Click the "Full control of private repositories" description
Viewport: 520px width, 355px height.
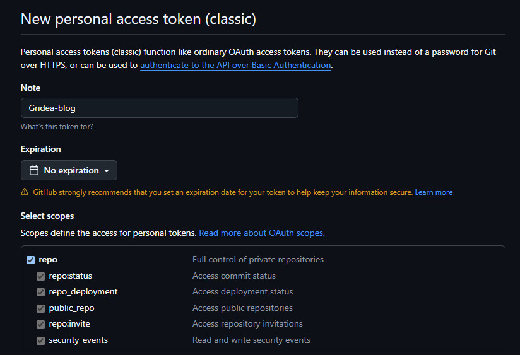(x=258, y=260)
